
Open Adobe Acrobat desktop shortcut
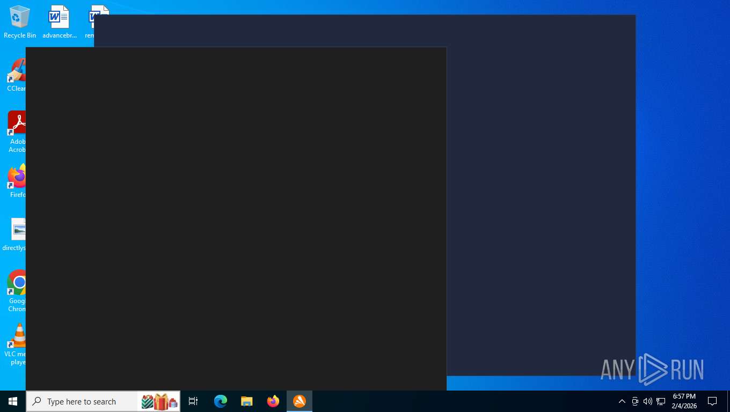(x=16, y=132)
